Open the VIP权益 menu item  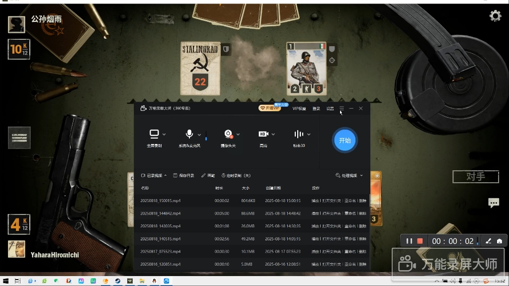tap(299, 109)
